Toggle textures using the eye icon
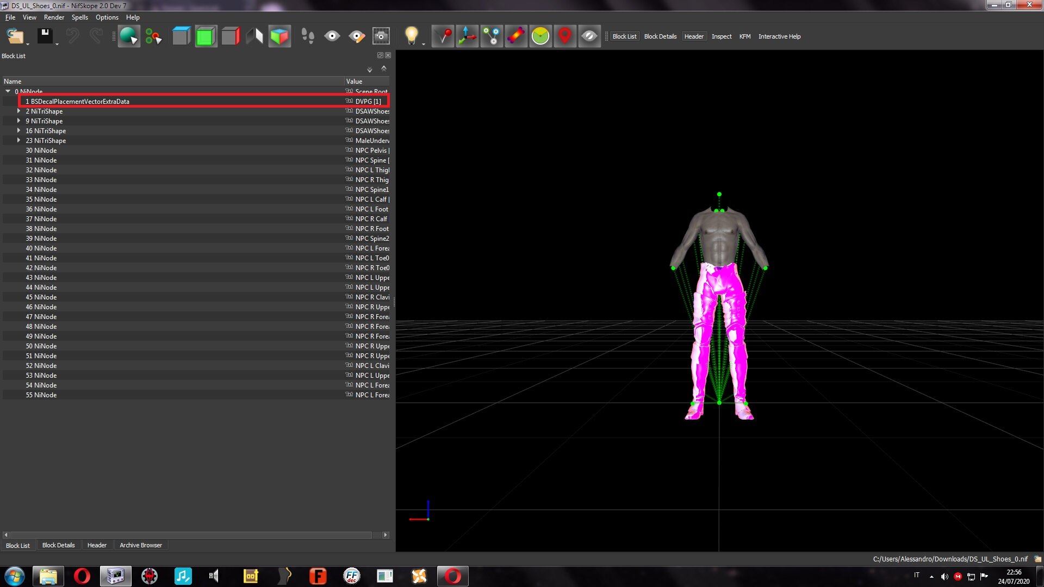 (333, 36)
